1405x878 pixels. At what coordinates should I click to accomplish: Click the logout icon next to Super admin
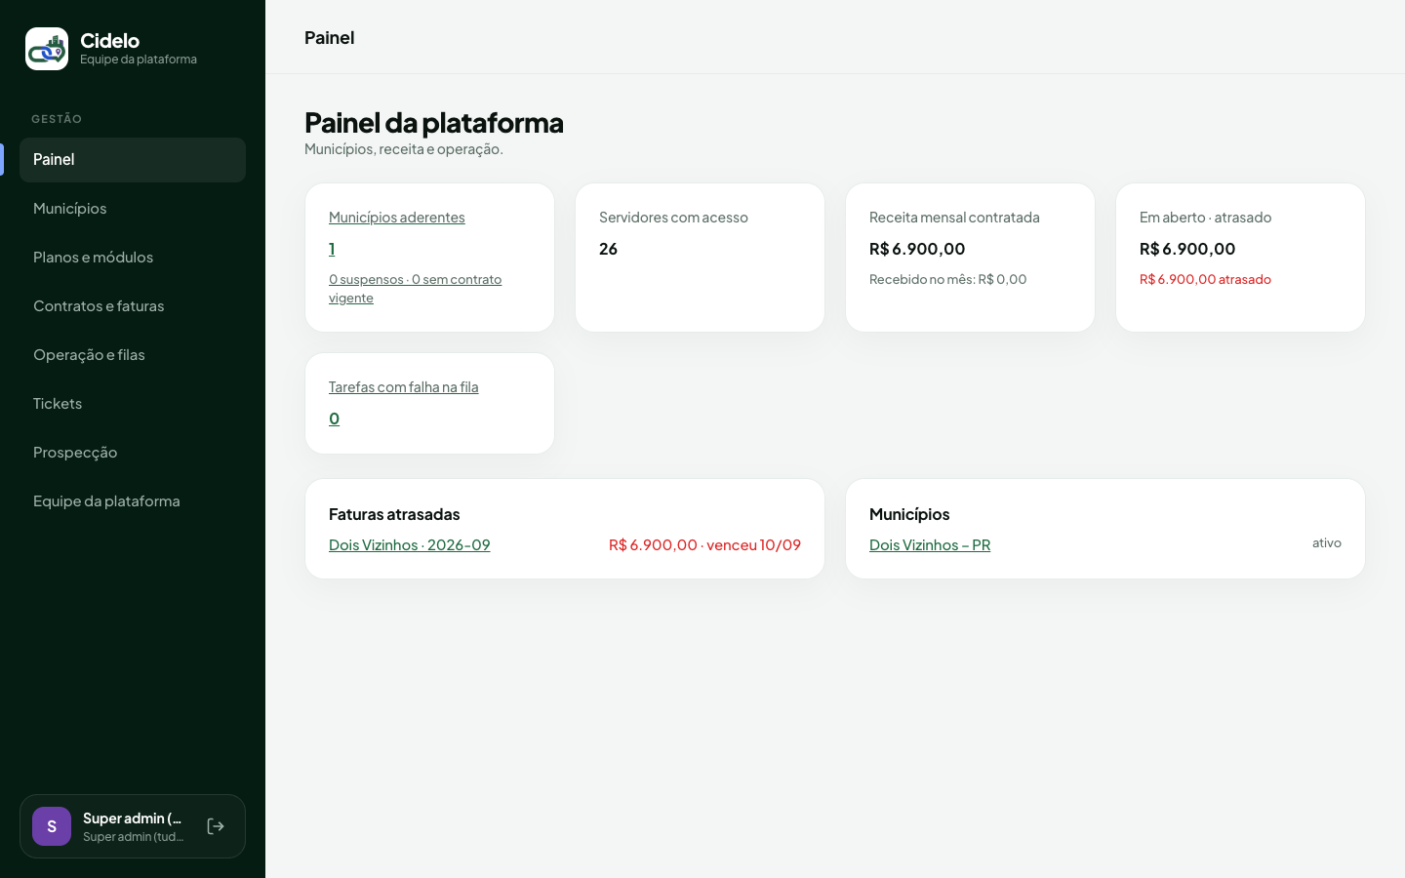[216, 826]
